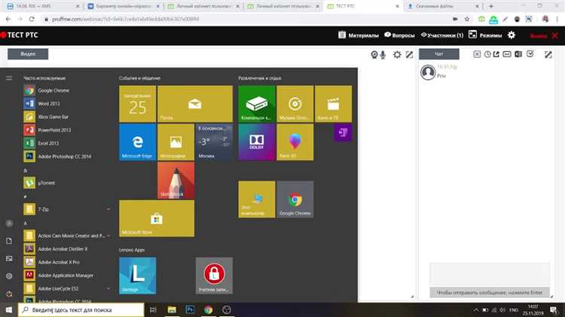This screenshot has width=565, height=317.
Task: Open the Почта mail tile
Action: [x=195, y=104]
